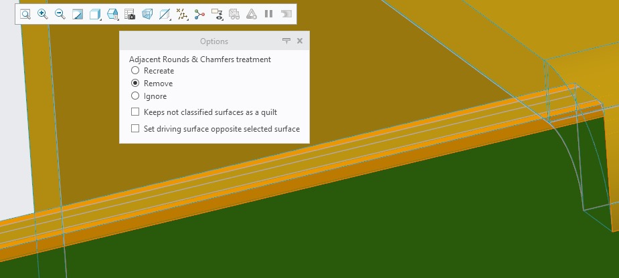Toggle Perspective View icon
The height and width of the screenshot is (278, 619).
click(147, 15)
